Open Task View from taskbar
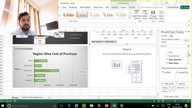 (61, 106)
